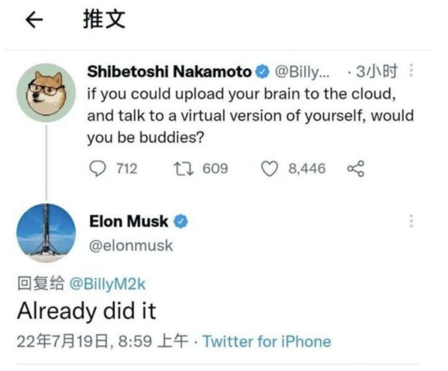The image size is (448, 371).
Task: Open more options on Shibetoshi's tweet
Action: 411,70
